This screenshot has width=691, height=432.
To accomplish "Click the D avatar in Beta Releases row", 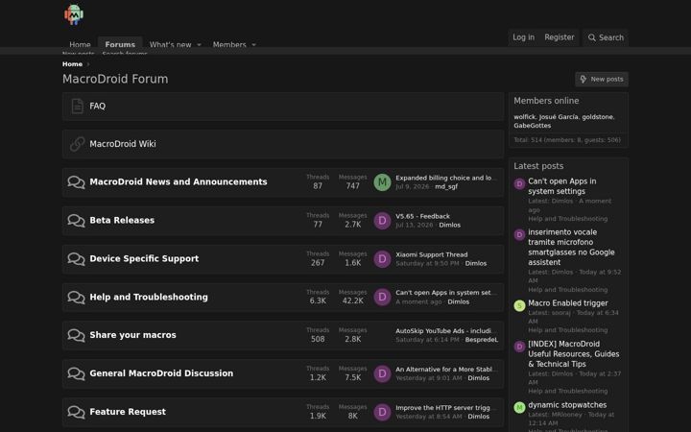I will pyautogui.click(x=382, y=221).
